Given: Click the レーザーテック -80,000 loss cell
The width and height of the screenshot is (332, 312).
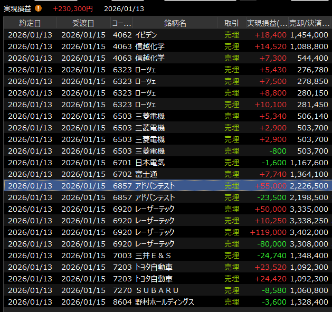Looking at the screenshot, I should point(272,244).
